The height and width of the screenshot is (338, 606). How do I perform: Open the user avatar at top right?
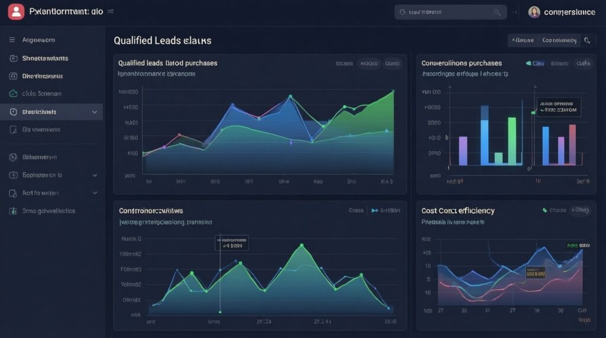534,12
